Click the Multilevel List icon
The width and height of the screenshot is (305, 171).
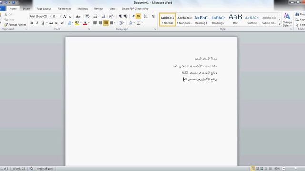(x=112, y=16)
